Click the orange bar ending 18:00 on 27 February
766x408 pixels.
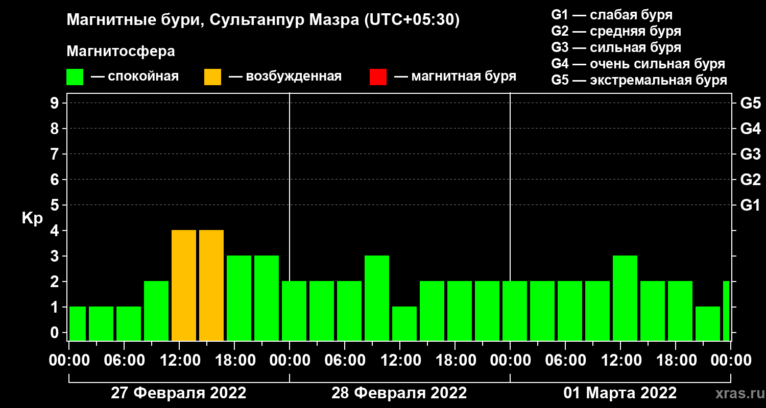click(x=211, y=286)
